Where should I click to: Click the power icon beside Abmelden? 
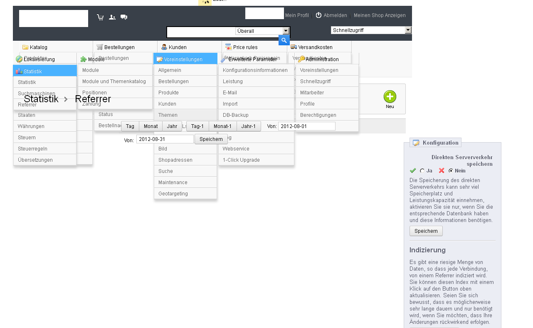coord(319,15)
